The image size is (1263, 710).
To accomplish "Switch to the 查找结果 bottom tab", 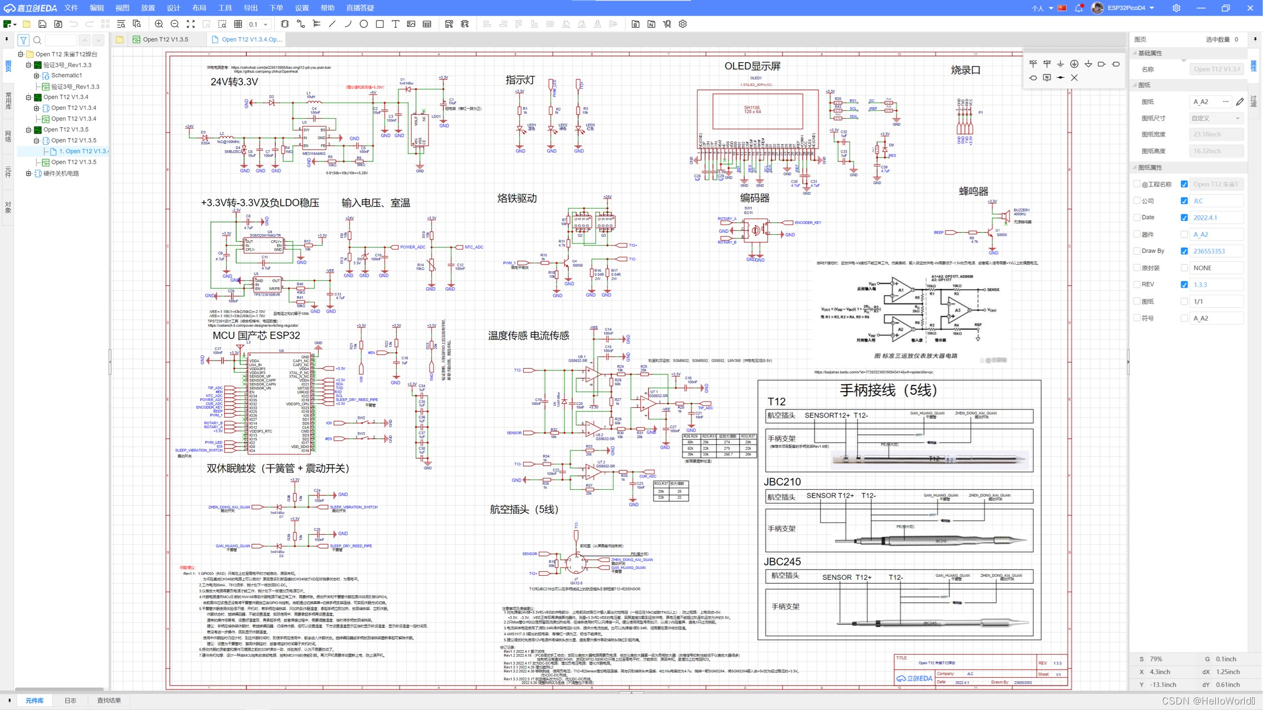I will tap(109, 701).
